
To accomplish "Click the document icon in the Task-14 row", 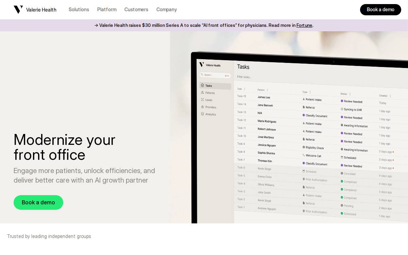I will pos(304,107).
